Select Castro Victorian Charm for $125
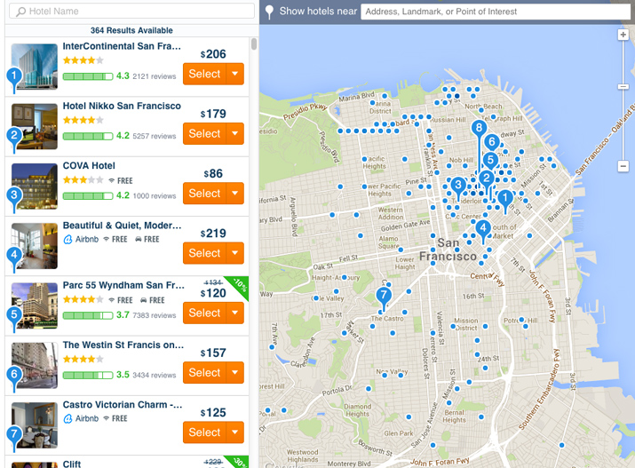The image size is (635, 468). (204, 432)
